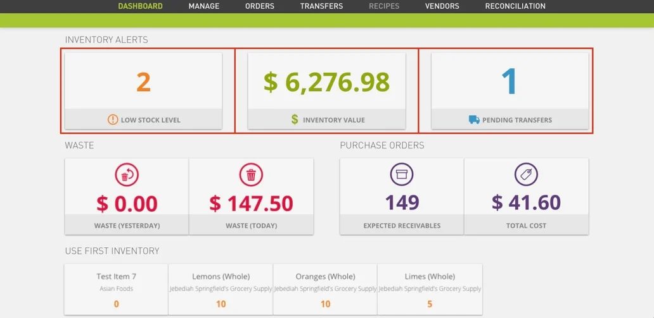The height and width of the screenshot is (318, 654).
Task: Open the Orders menu item
Action: [x=260, y=6]
